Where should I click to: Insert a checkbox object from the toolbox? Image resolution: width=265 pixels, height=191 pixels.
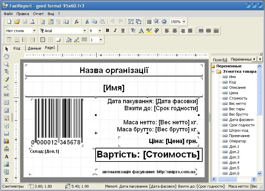pos(6,126)
